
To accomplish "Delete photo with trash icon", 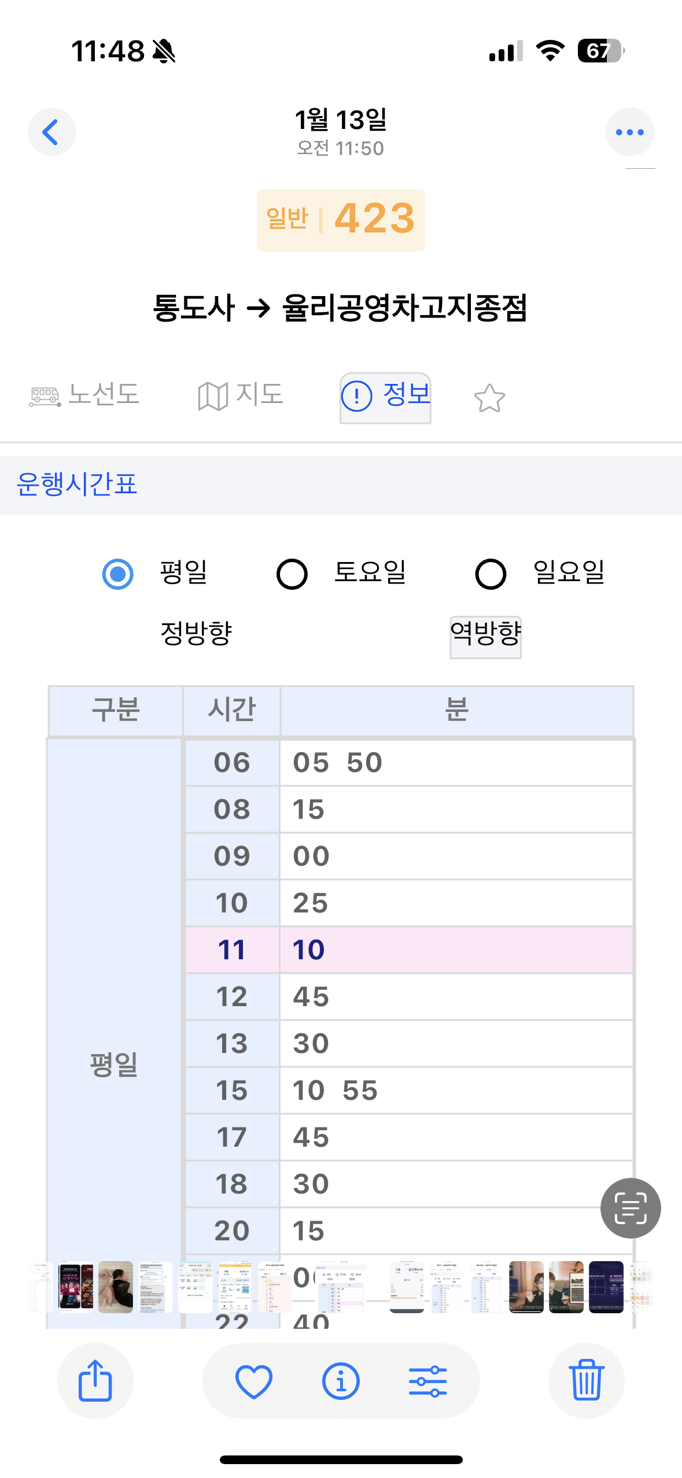I will coord(586,1380).
